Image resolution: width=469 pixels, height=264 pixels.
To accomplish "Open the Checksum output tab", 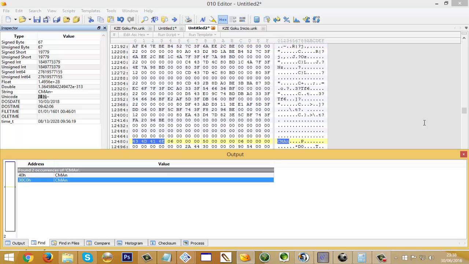I will (x=164, y=243).
